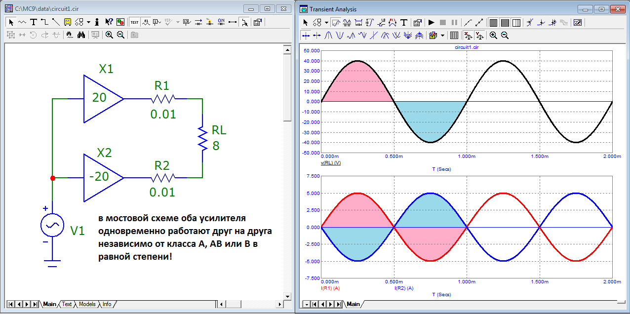Screen dimensions: 630x314
Task: Toggle horizontal grid lines in the plot
Action: point(505,22)
